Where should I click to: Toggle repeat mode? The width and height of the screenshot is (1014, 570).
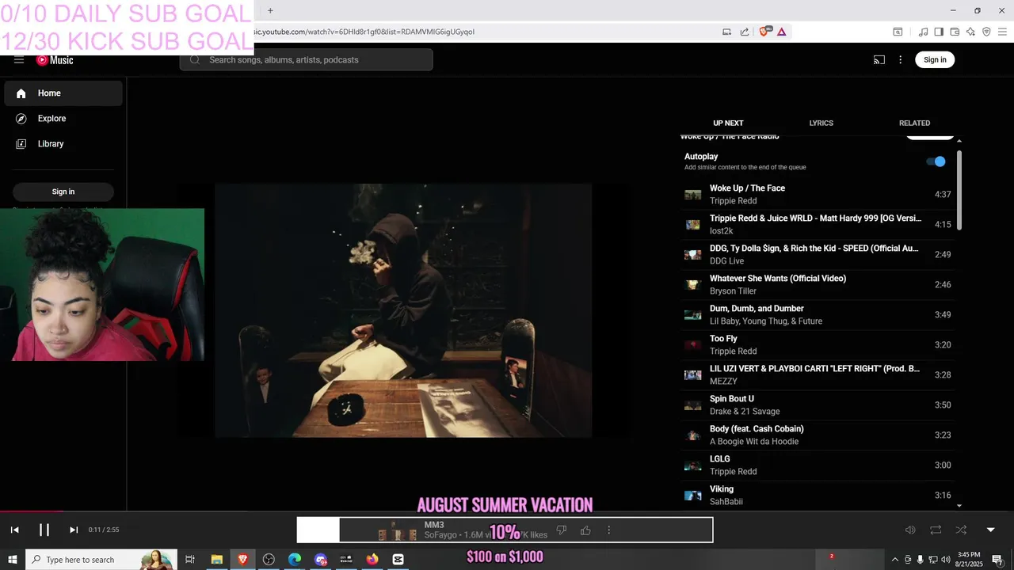click(x=936, y=530)
